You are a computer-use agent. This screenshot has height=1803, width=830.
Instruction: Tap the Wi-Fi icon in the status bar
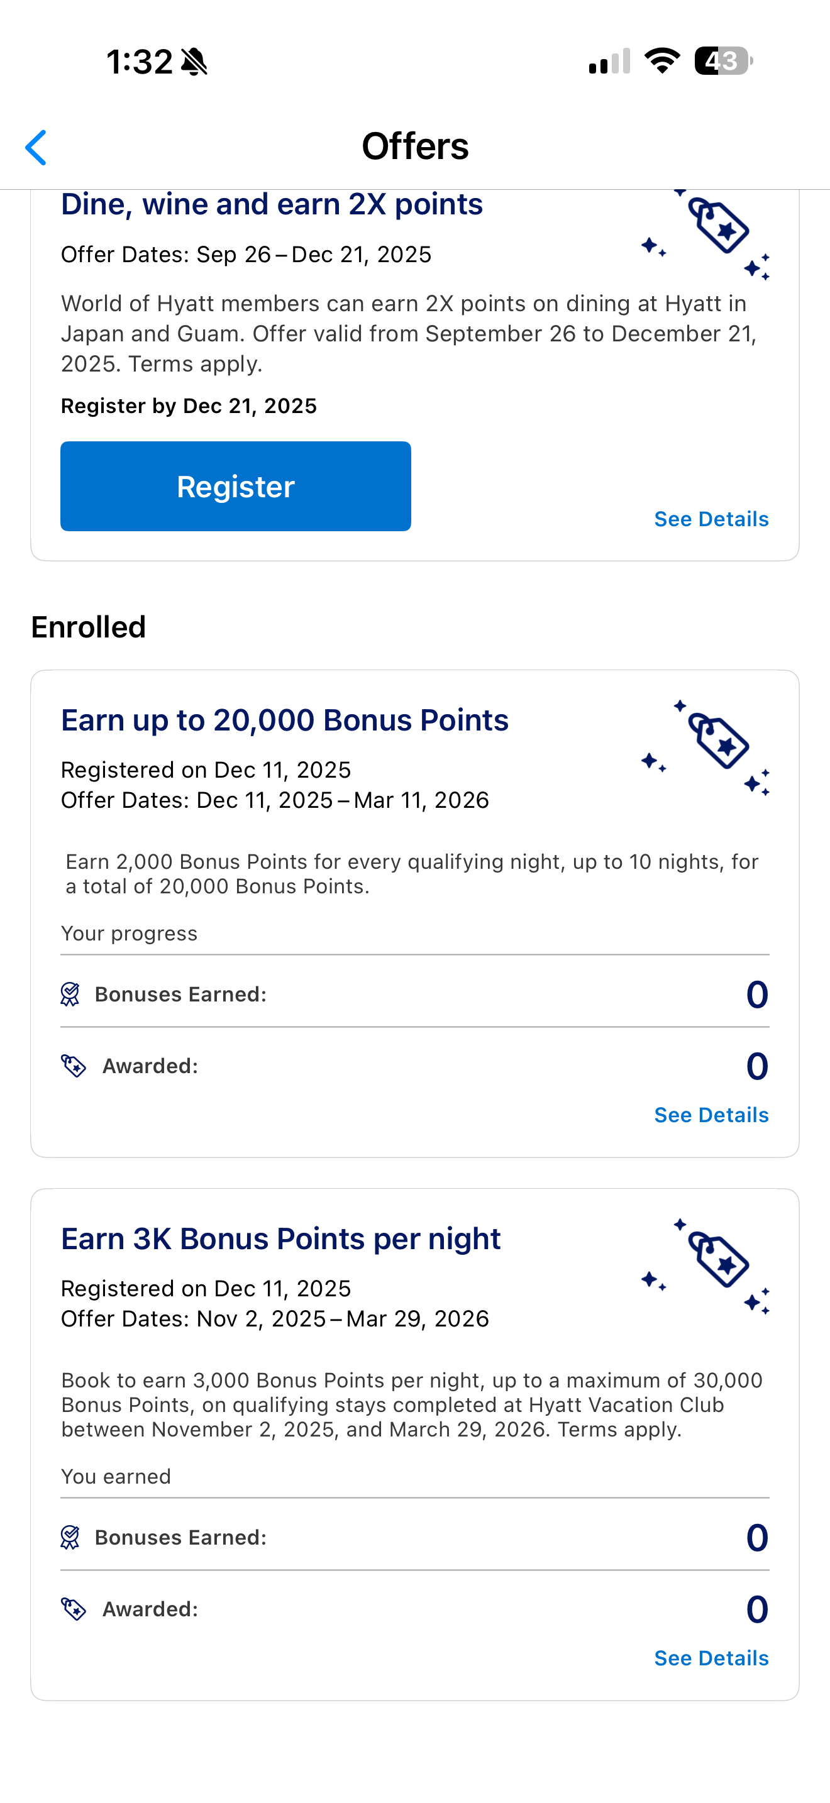click(662, 61)
